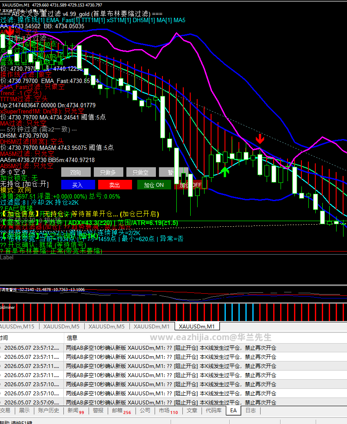Click the cyan bars in Goldminer histogram
Image resolution: width=347 pixels, height=424 pixels.
tap(239, 312)
